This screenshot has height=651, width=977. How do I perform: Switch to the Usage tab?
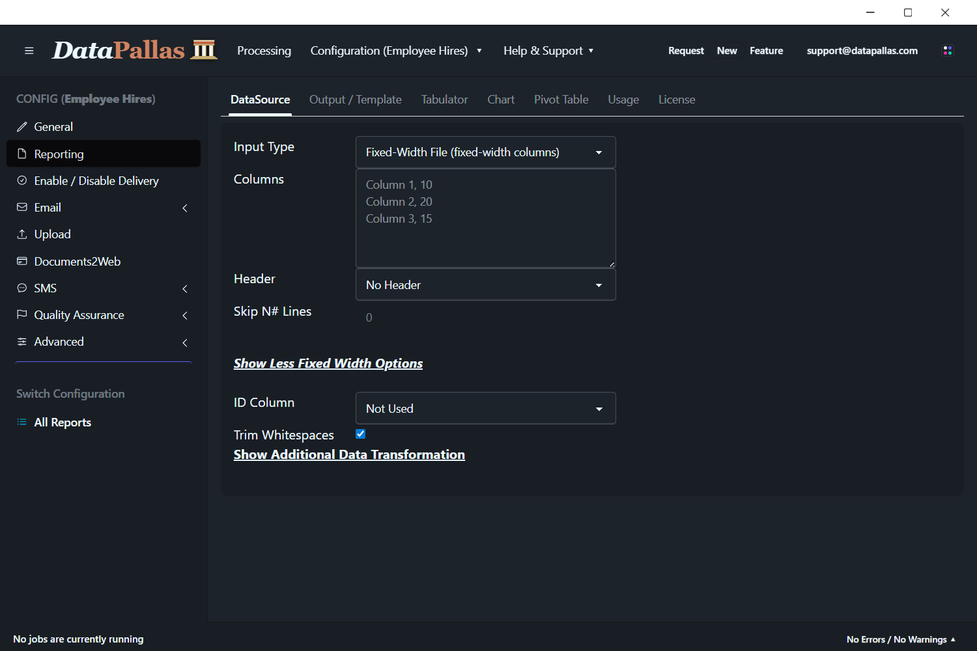click(x=623, y=100)
